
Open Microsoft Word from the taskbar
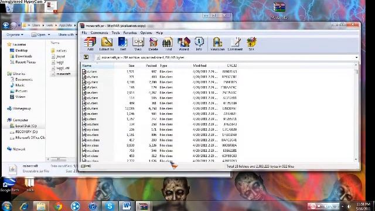[x=127, y=206]
